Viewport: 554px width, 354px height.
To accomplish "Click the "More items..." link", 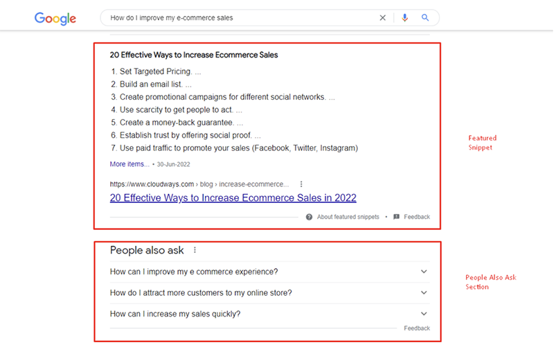I will click(x=129, y=164).
